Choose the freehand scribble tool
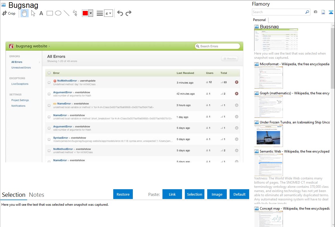The height and width of the screenshot is (227, 335). tap(75, 13)
